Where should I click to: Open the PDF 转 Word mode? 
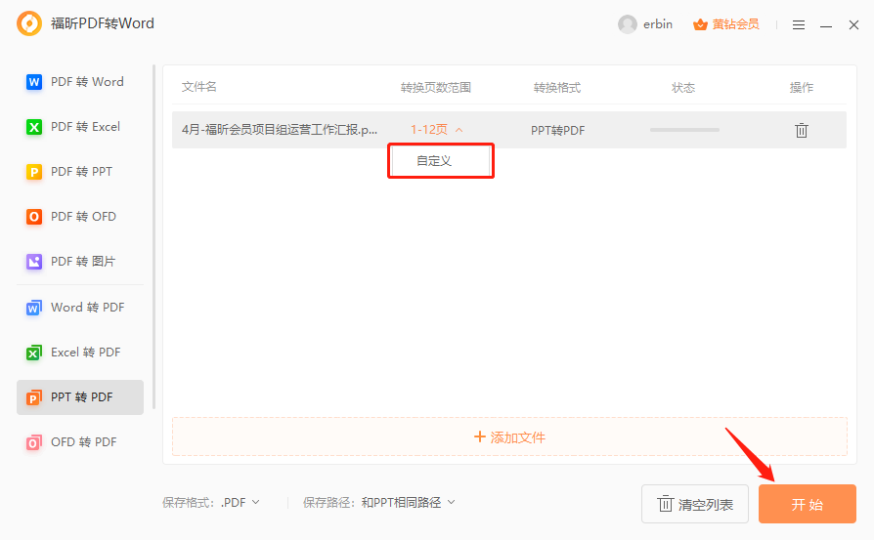87,82
